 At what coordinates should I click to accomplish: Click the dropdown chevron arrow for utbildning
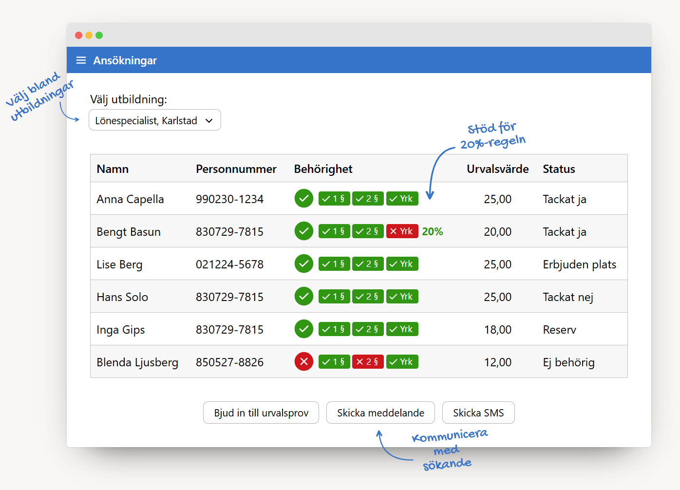click(209, 121)
